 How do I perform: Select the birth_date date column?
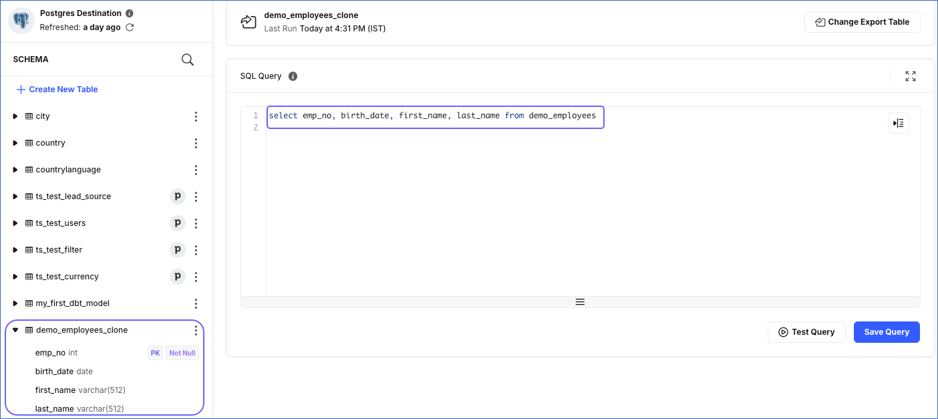point(64,372)
